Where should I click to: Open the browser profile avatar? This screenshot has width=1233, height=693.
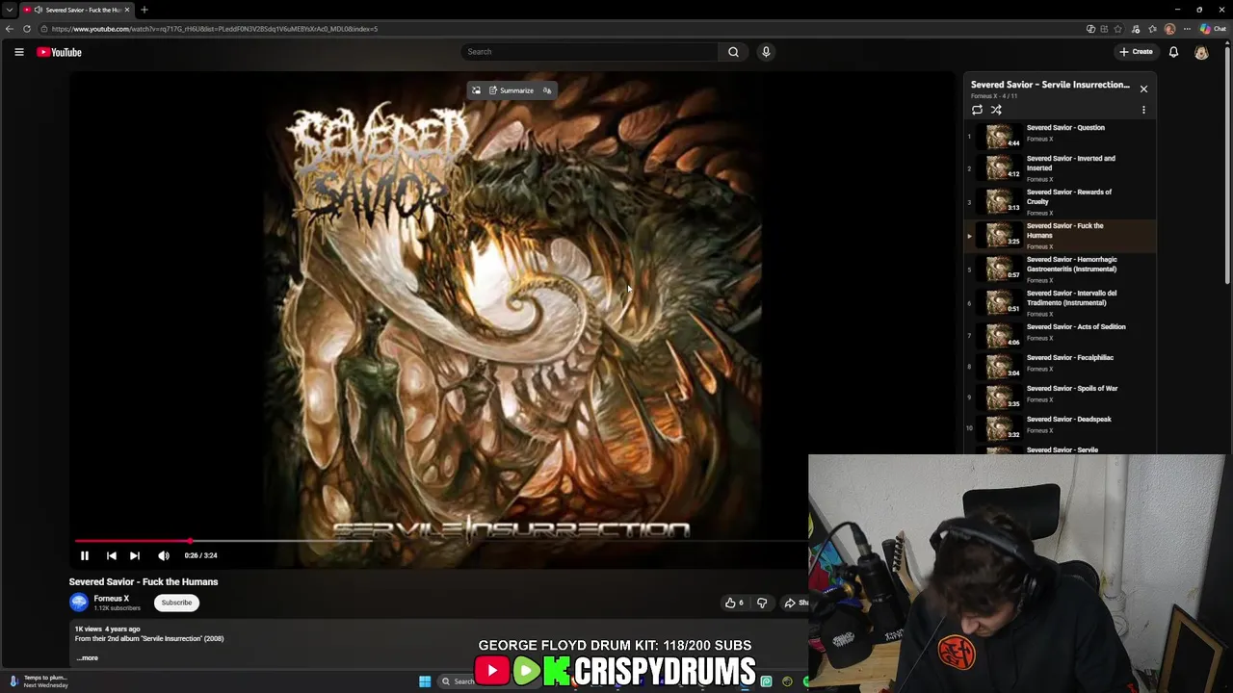[x=1169, y=29]
